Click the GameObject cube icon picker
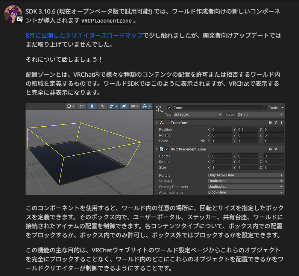Screen dimensions: 299x276 pyautogui.click(x=159, y=109)
